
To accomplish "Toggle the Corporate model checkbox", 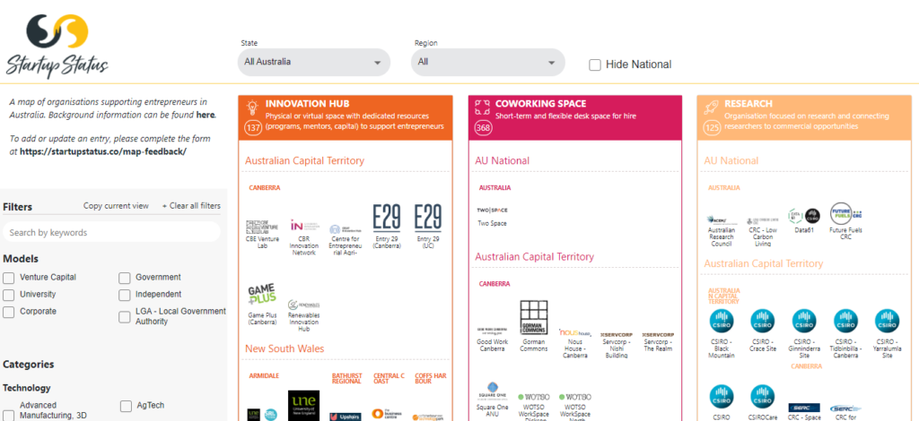I will (9, 313).
